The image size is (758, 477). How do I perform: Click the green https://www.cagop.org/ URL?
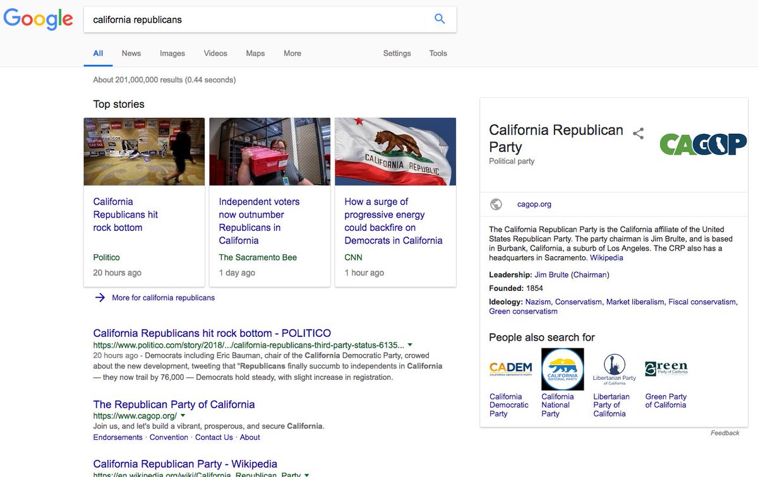point(135,416)
